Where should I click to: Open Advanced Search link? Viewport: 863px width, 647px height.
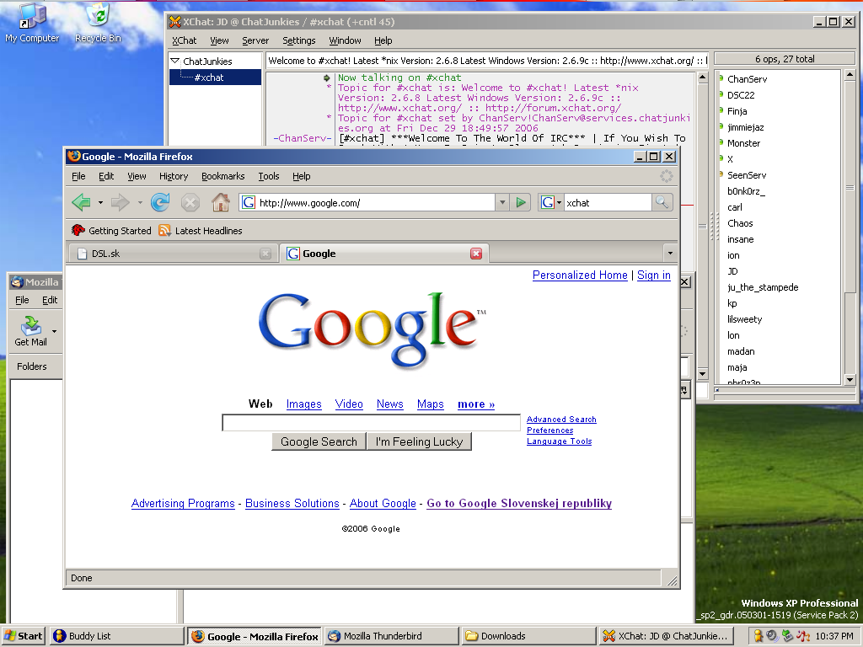561,420
